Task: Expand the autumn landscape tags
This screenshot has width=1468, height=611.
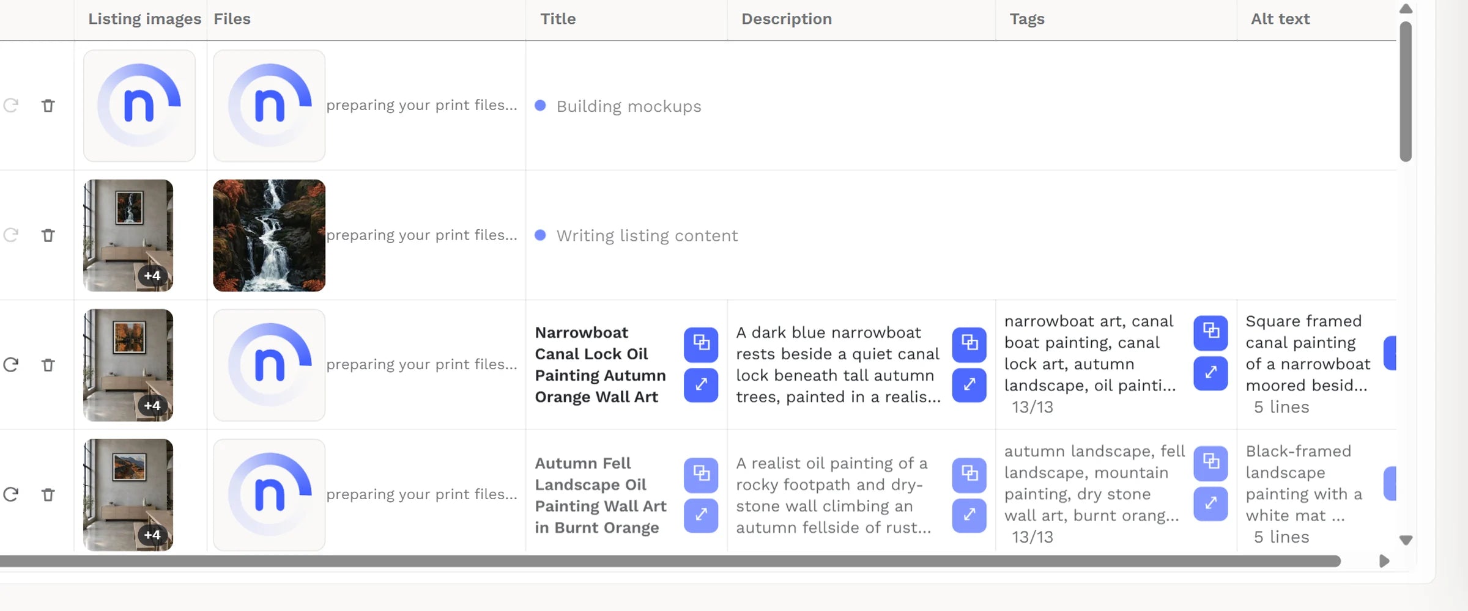Action: coord(1210,503)
